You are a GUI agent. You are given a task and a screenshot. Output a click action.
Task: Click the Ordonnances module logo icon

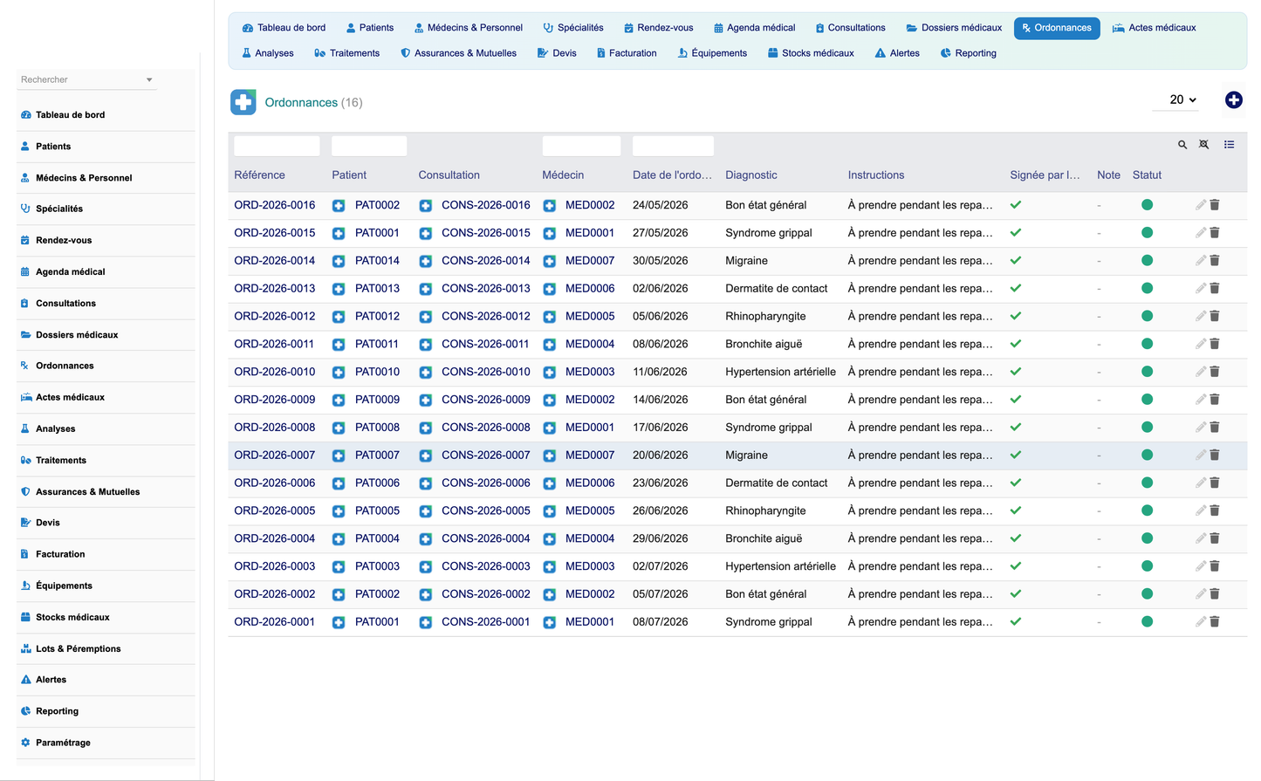(243, 102)
